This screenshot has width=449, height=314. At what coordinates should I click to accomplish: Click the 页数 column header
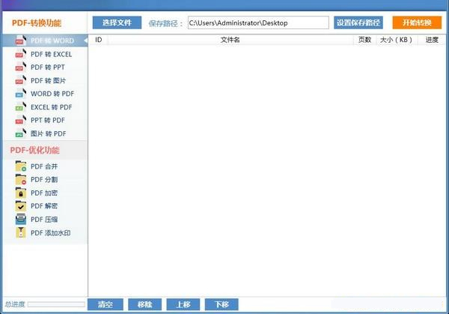365,40
